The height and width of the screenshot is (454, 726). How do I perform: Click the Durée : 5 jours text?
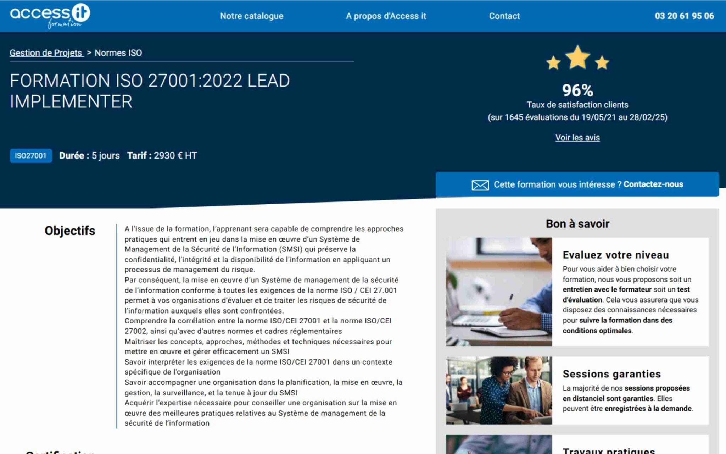89,156
